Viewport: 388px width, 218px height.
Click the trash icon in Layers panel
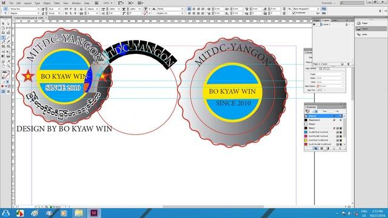click(x=348, y=64)
